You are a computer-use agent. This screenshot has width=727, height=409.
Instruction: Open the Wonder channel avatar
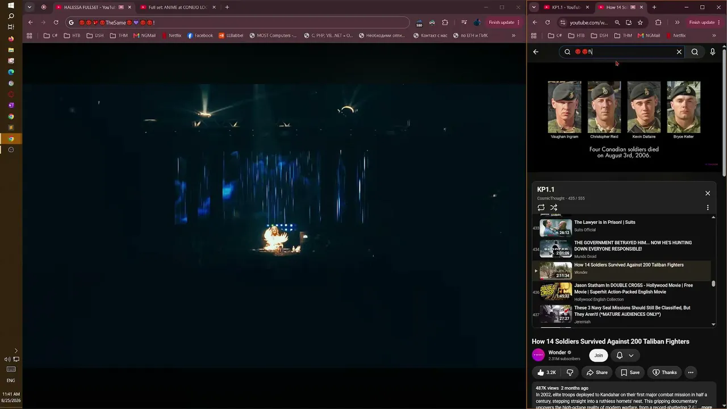538,355
